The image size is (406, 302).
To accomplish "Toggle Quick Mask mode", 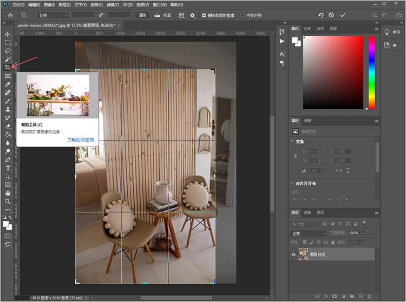I will click(8, 236).
